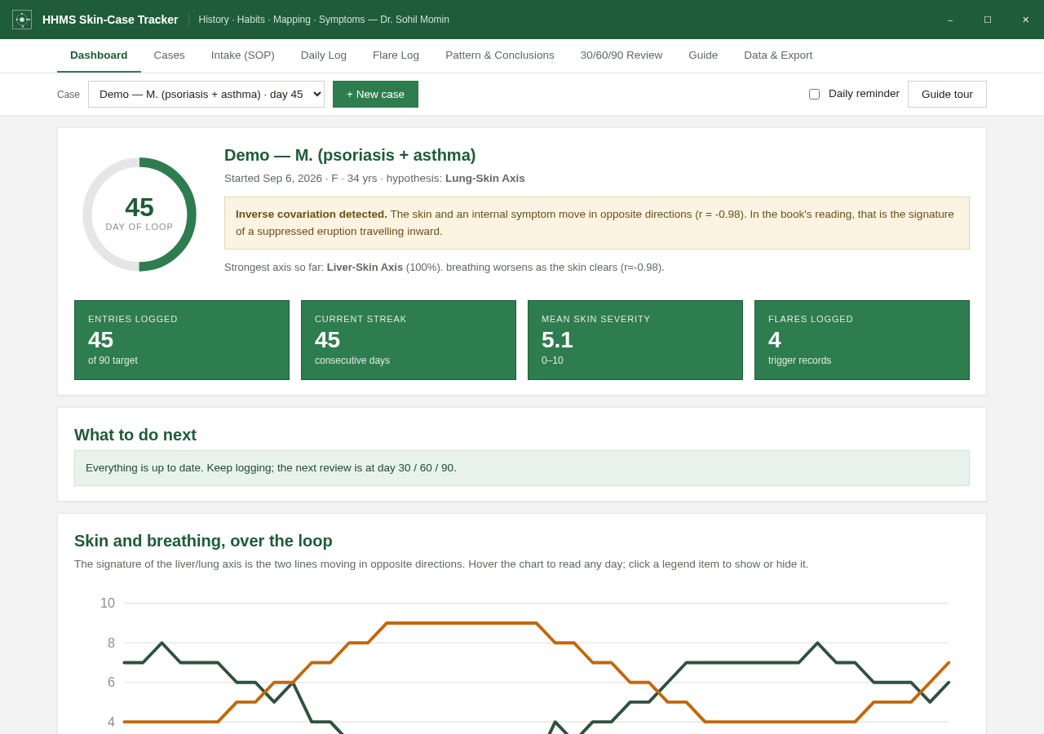Click the 'Everything is up to date' notice
The height and width of the screenshot is (734, 1044).
click(x=522, y=468)
